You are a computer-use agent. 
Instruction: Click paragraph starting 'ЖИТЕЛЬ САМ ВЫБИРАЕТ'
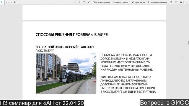[x=128, y=84]
